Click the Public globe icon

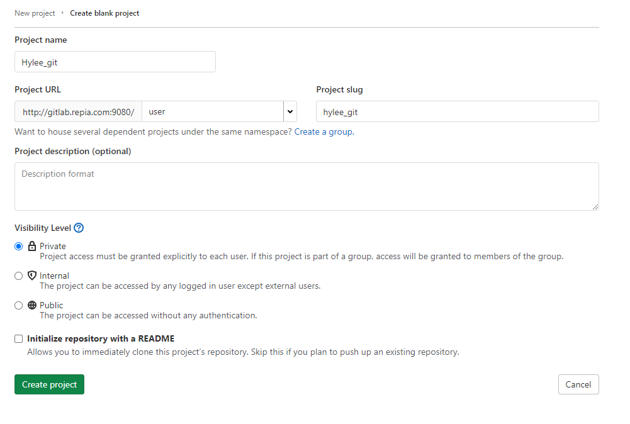pos(32,305)
